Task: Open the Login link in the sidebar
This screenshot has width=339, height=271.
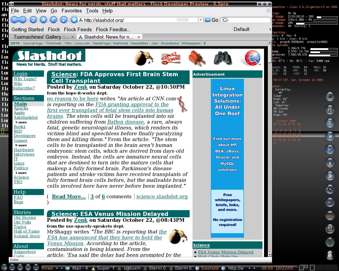Action: click(20, 74)
